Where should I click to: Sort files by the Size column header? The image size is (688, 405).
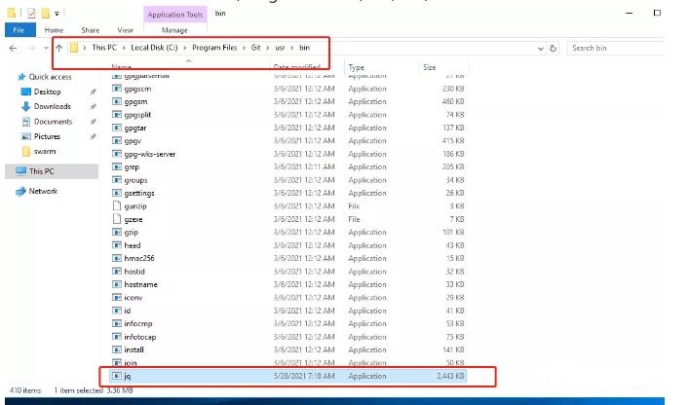[x=430, y=68]
